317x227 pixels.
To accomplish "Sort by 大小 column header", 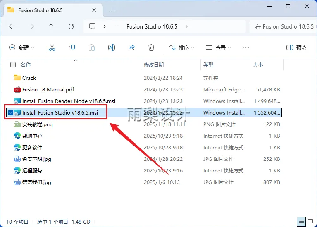I will click(x=258, y=65).
